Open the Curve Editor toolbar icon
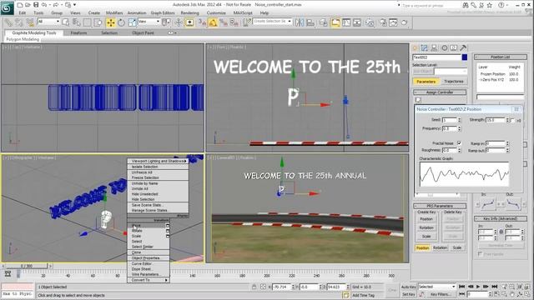534x300 pixels. pos(346,22)
